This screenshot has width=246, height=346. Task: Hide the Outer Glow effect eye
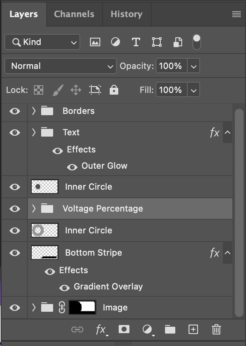coord(72,167)
